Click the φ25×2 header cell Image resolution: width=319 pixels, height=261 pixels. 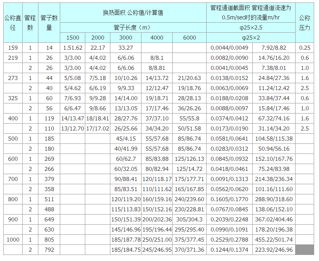[x=251, y=38]
